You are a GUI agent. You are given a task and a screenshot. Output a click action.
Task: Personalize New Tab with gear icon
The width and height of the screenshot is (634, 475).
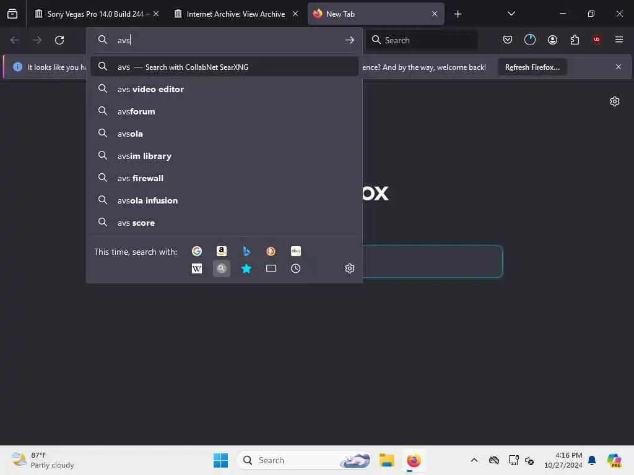coord(615,101)
